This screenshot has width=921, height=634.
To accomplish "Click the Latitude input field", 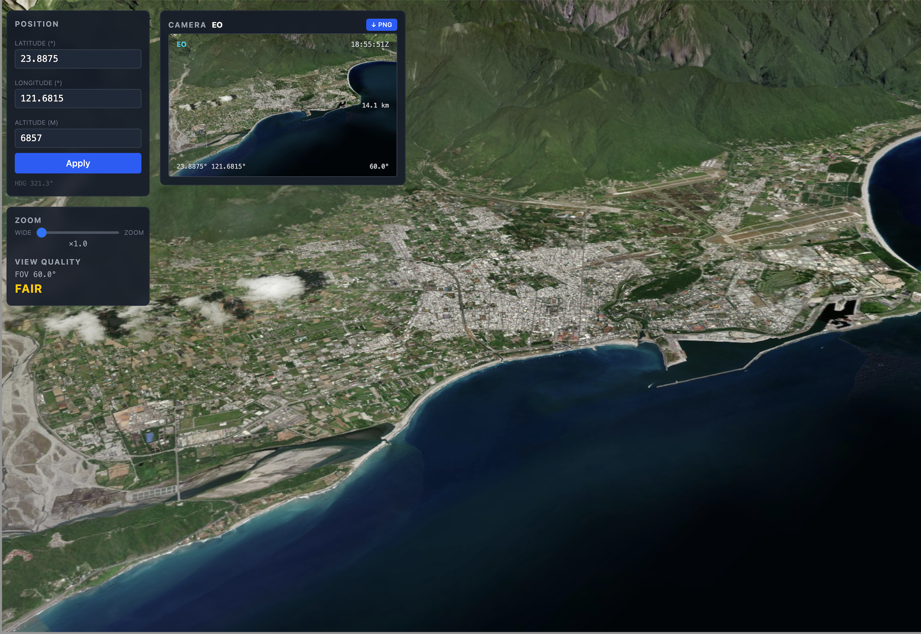I will point(78,59).
